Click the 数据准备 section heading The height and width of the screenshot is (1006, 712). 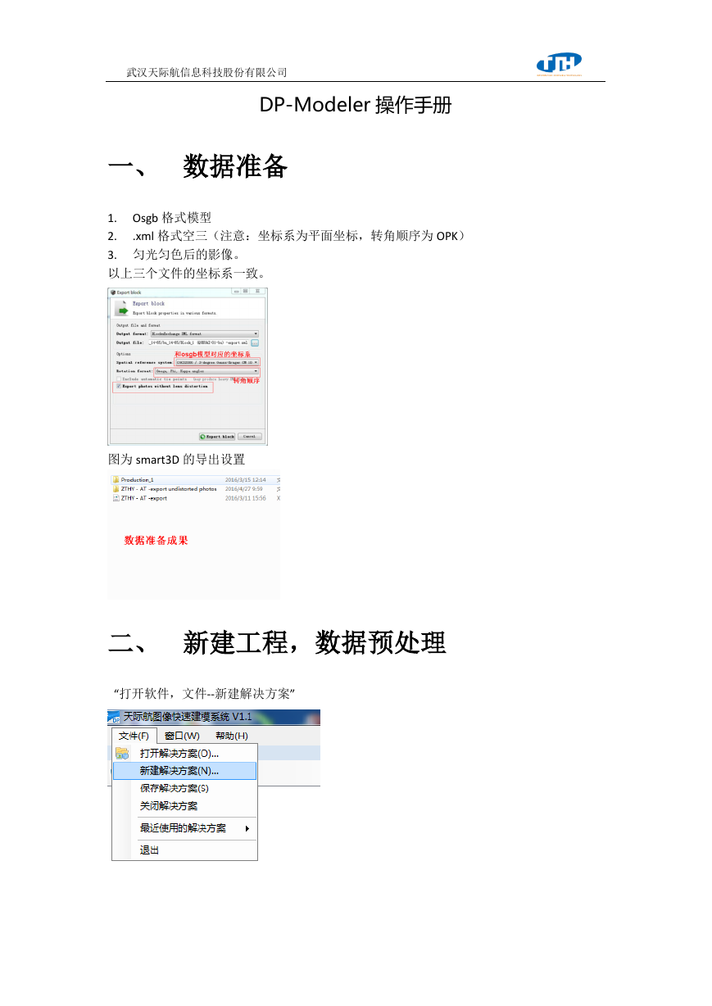coord(236,167)
